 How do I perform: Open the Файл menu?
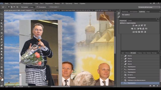click(7, 3)
